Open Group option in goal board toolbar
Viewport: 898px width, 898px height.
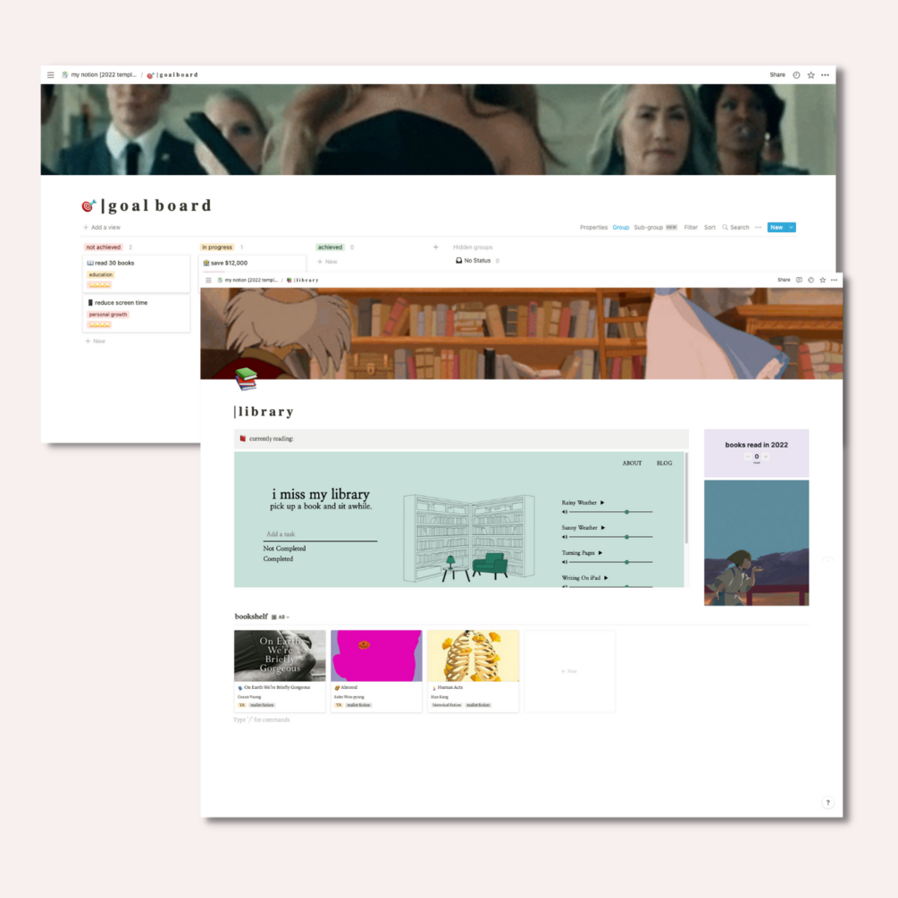[621, 227]
